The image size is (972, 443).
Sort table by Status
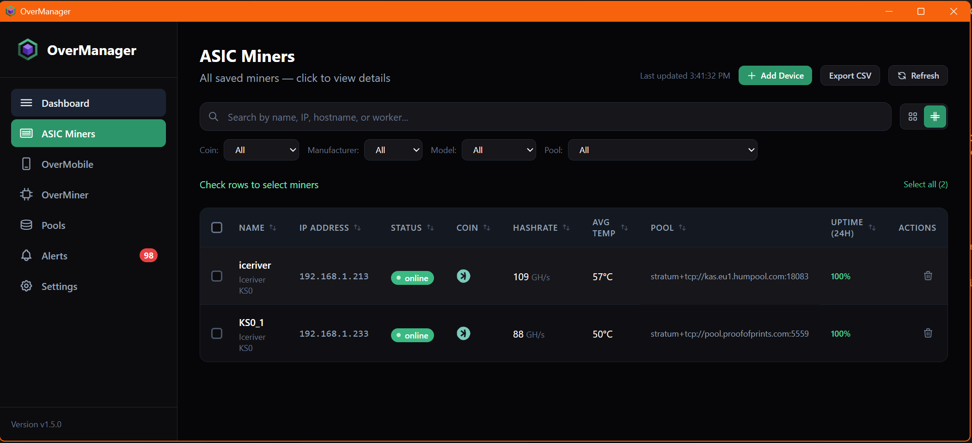point(412,228)
